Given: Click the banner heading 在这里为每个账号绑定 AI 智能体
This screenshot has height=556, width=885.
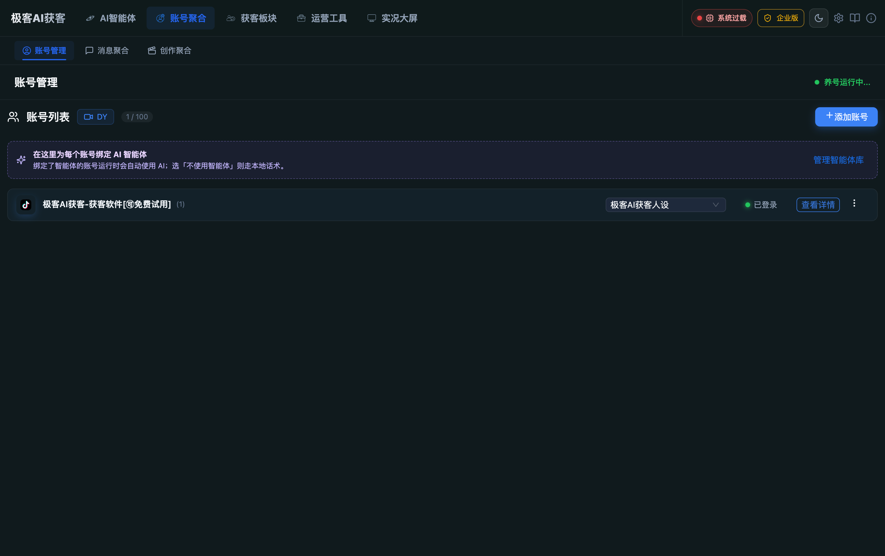Looking at the screenshot, I should (90, 155).
